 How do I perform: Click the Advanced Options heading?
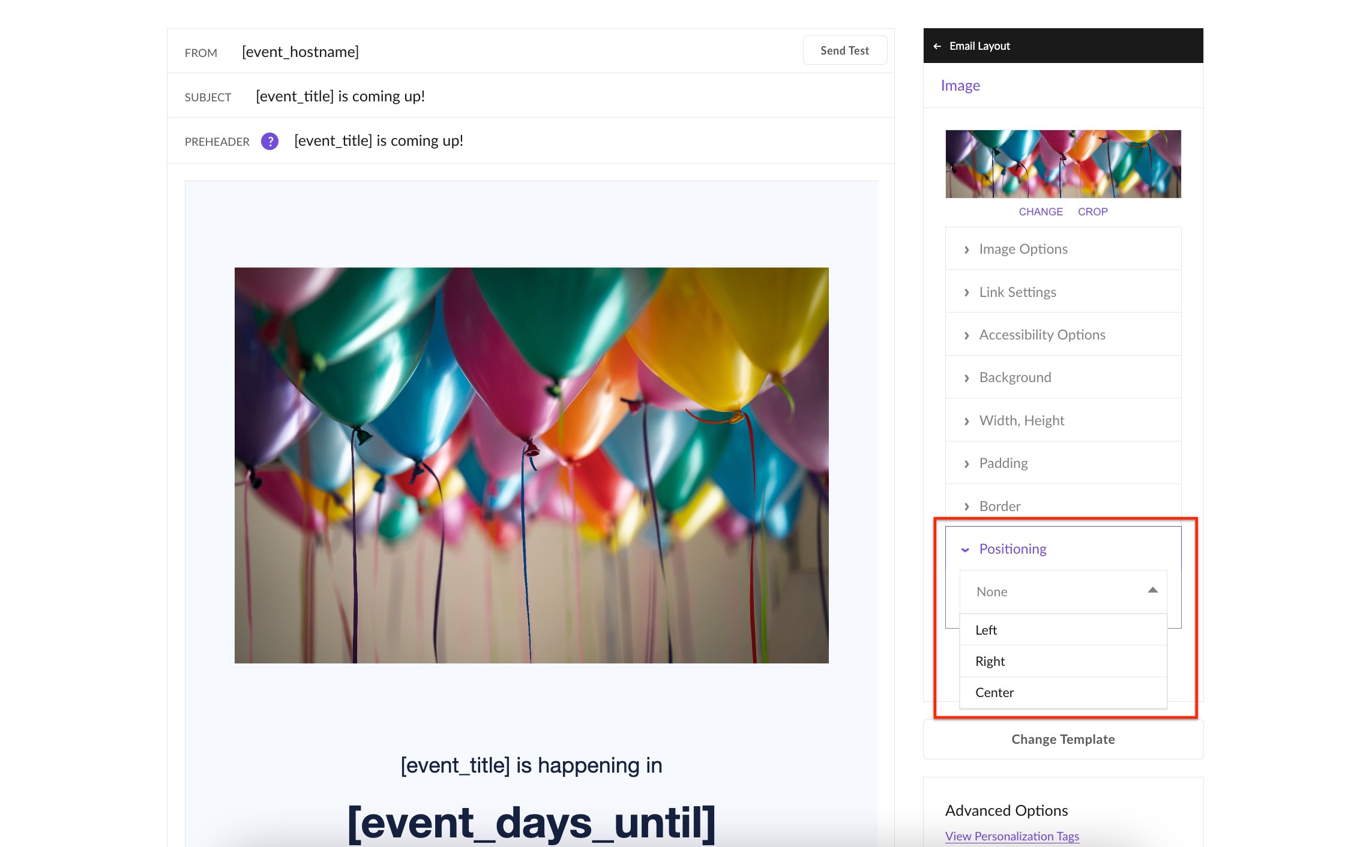(1006, 810)
